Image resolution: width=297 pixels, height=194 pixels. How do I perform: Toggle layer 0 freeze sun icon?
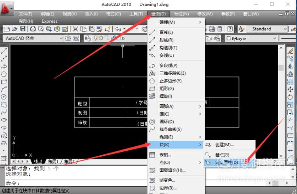click(101, 38)
